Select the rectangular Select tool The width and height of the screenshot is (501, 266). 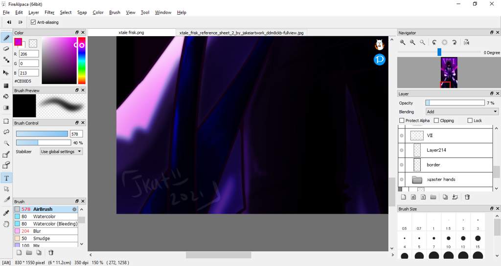pyautogui.click(x=6, y=121)
